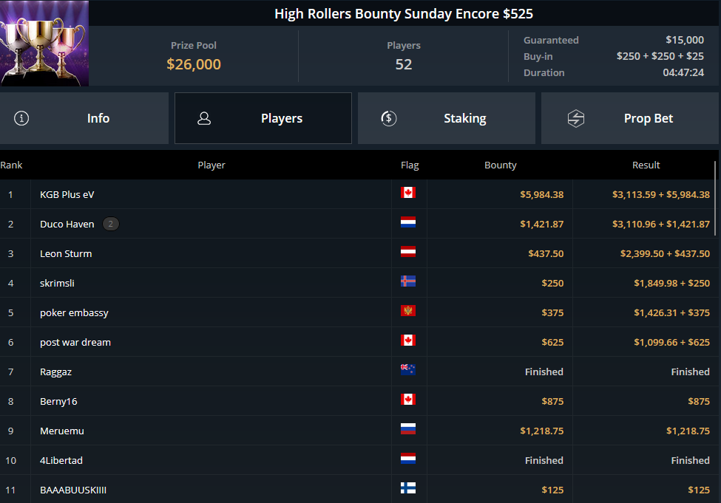The image size is (721, 503).
Task: Click the players list vertical scrollbar
Action: [x=715, y=198]
